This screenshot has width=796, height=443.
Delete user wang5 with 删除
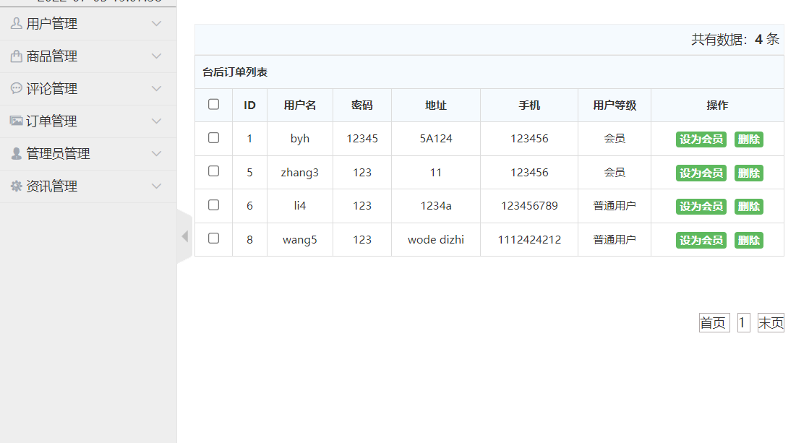coord(749,240)
